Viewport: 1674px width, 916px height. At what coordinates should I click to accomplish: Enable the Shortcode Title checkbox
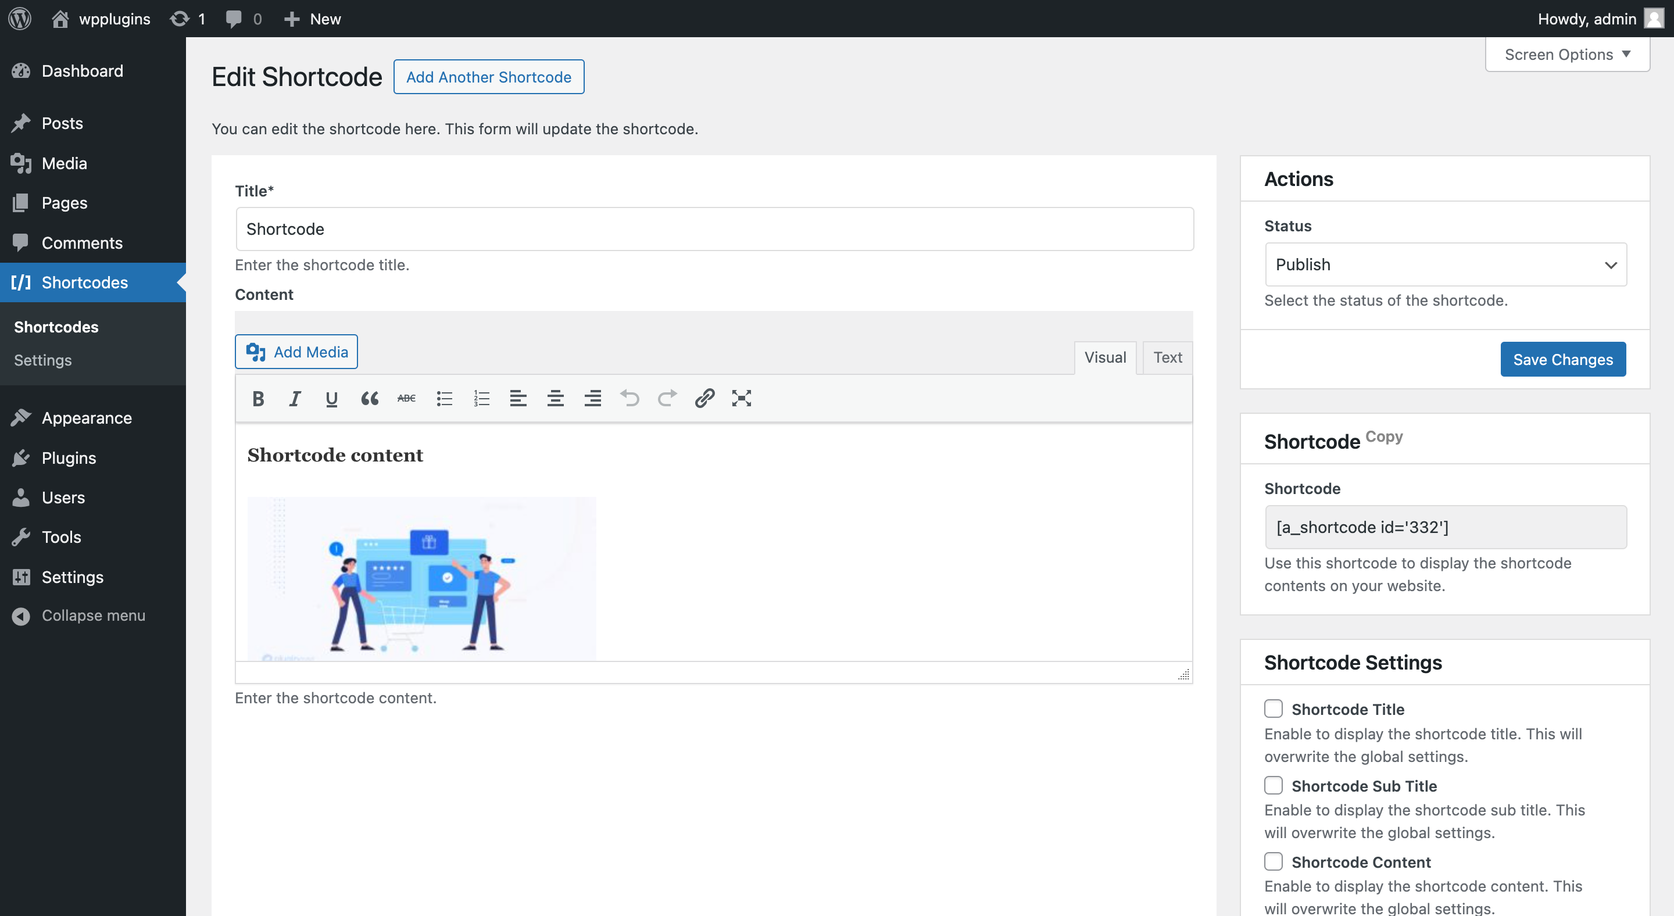coord(1273,708)
